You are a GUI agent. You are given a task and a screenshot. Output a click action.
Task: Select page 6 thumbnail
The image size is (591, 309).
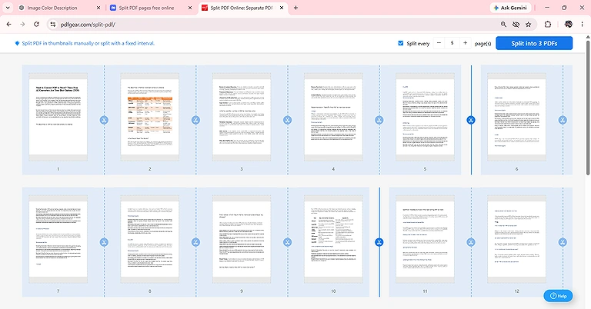(x=517, y=117)
